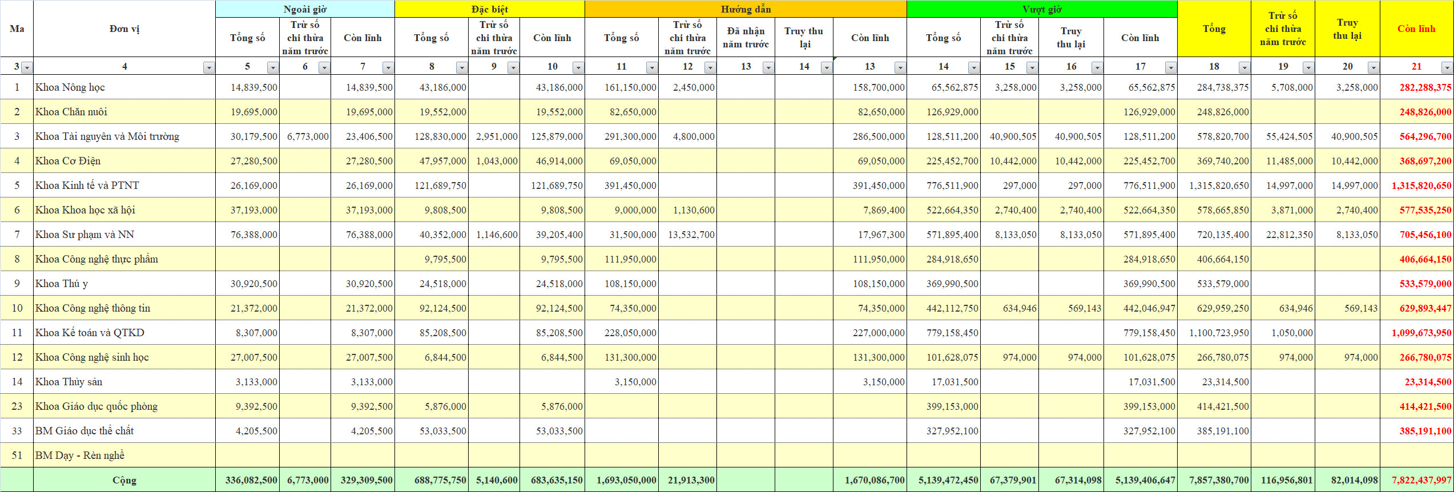Click the "Vượt giờ" group header

[1042, 9]
